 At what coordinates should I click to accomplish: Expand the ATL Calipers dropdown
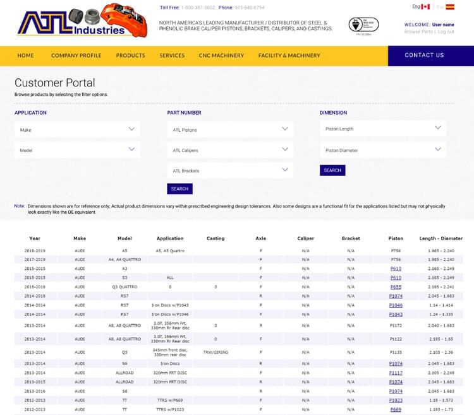click(230, 150)
